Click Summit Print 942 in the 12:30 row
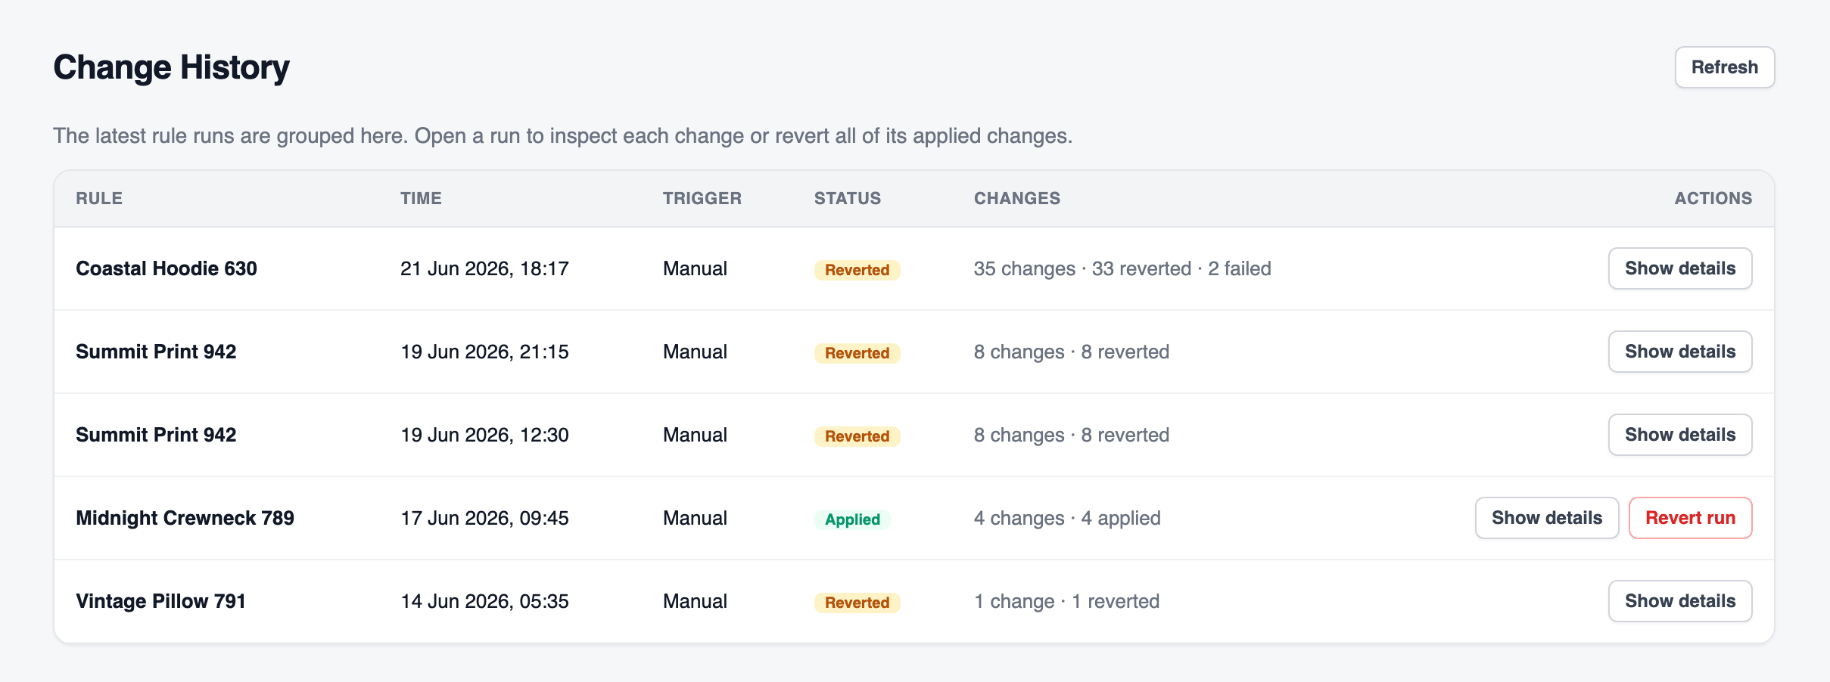The width and height of the screenshot is (1830, 682). click(x=156, y=435)
